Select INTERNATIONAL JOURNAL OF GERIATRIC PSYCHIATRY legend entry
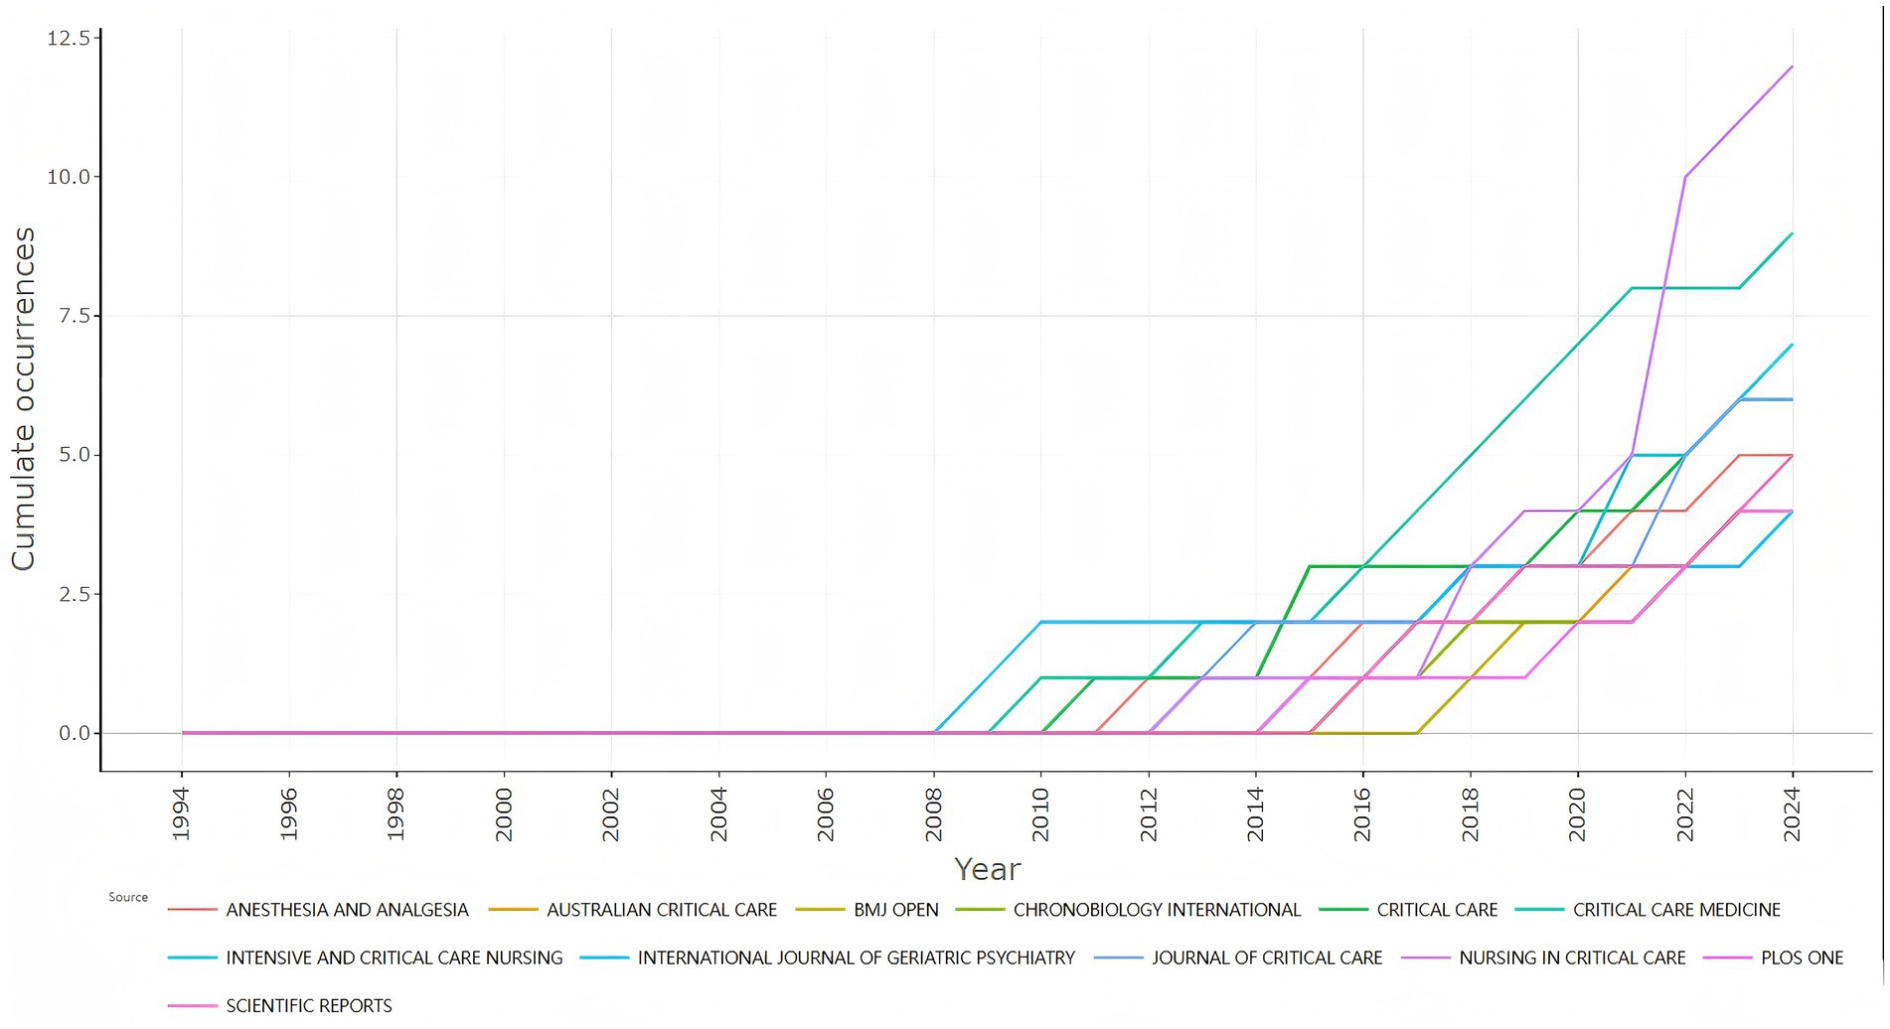Image resolution: width=1890 pixels, height=1029 pixels. (828, 958)
